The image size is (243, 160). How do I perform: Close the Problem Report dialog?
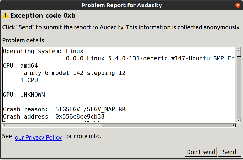click(238, 5)
